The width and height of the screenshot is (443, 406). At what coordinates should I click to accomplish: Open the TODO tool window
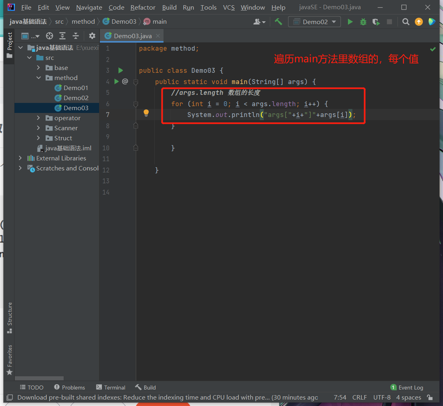(32, 388)
